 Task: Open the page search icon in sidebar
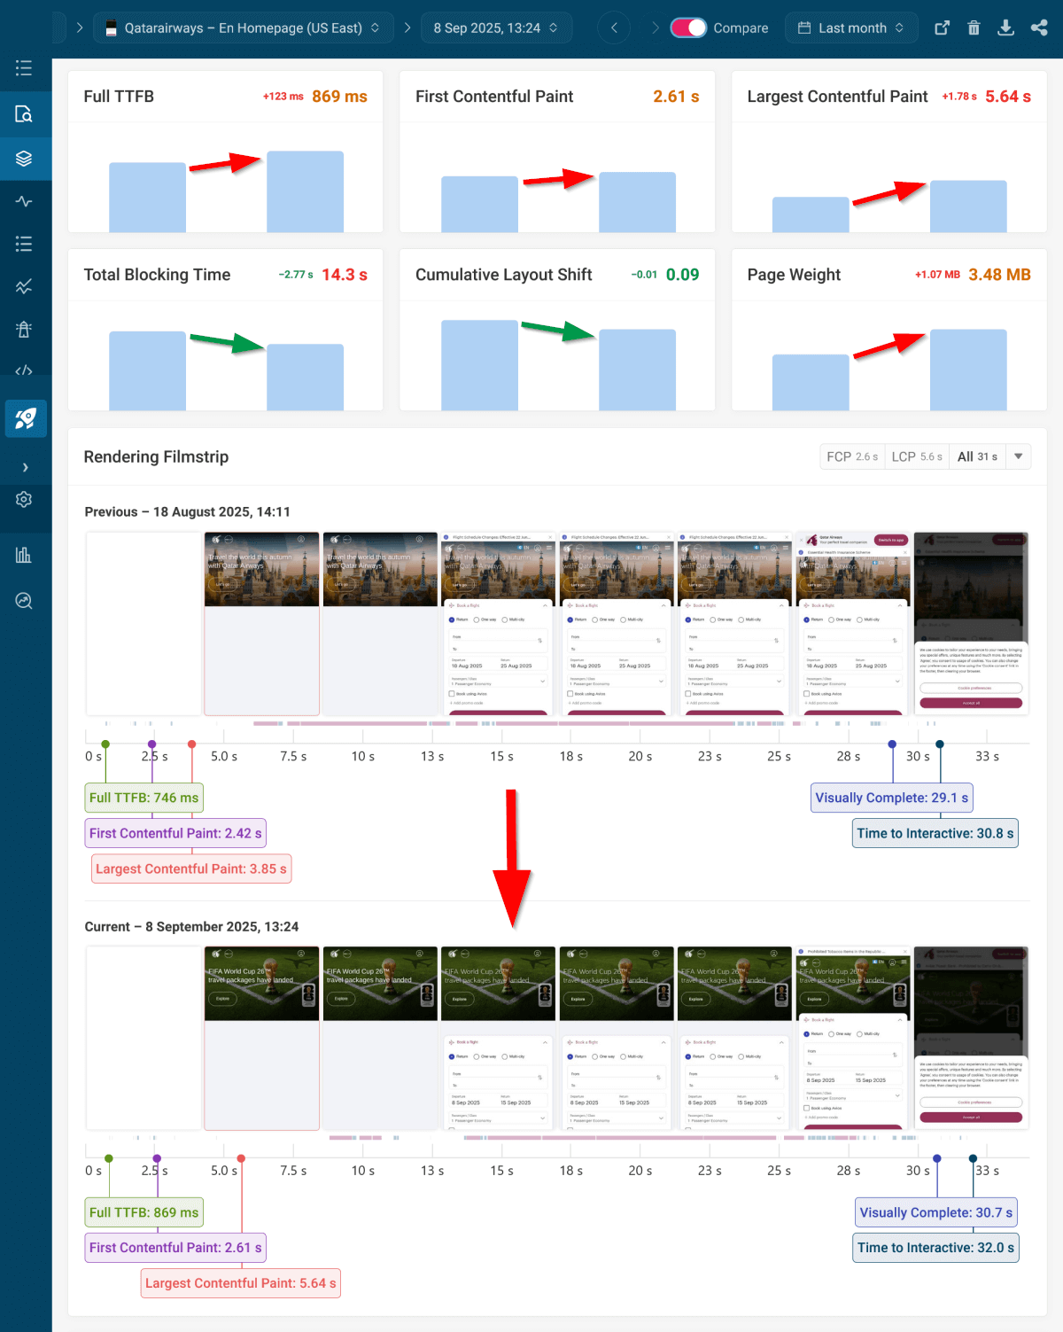tap(25, 113)
